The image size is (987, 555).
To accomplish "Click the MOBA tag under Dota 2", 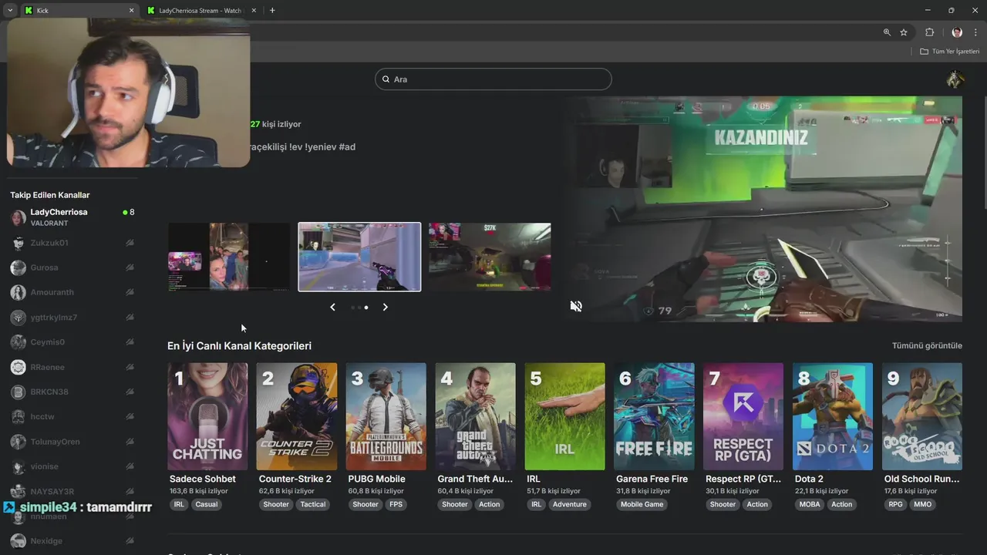I will click(810, 504).
